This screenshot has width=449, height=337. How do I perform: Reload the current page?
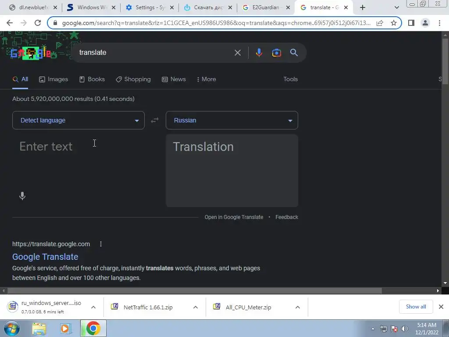[38, 23]
